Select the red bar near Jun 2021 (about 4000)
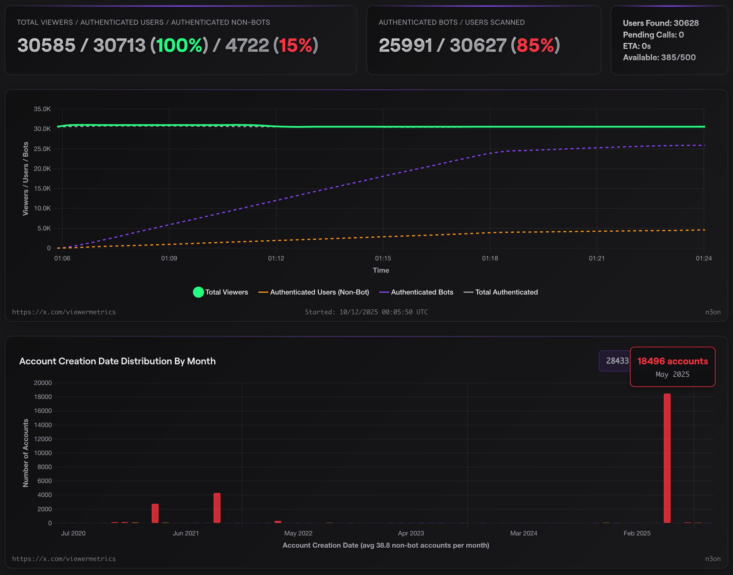 (217, 508)
